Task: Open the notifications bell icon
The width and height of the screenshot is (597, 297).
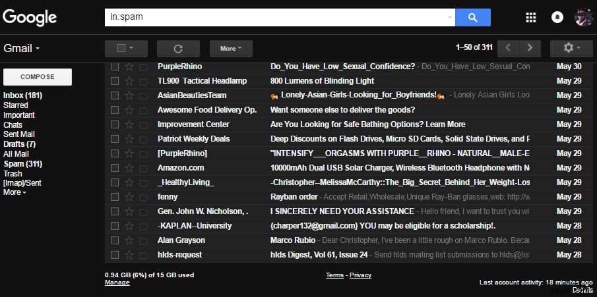Action: 557,18
